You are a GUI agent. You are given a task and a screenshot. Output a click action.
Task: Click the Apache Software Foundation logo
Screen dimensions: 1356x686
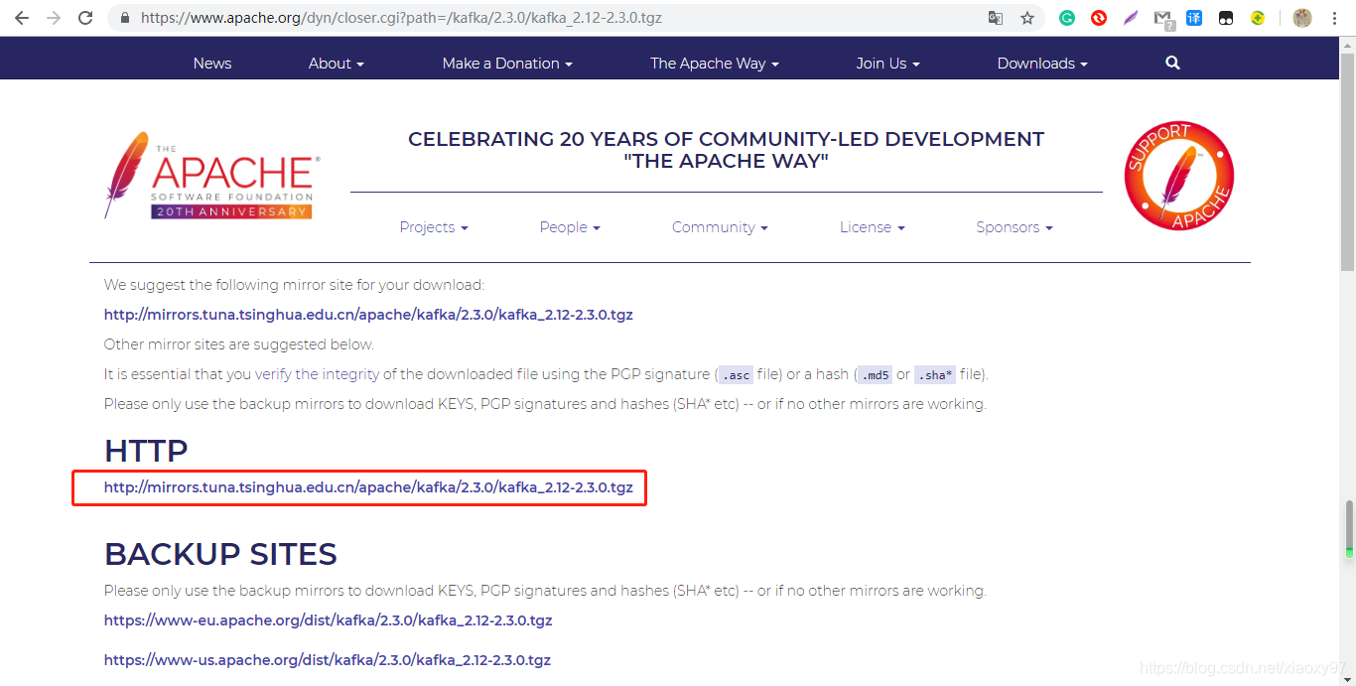tap(210, 176)
